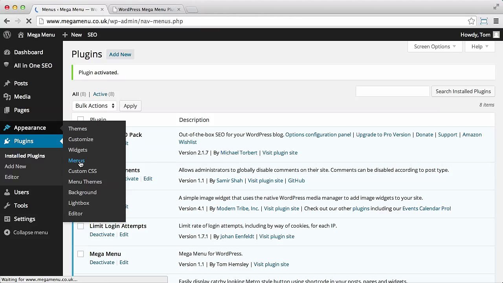
Task: Select Background in Appearance flyout
Action: pos(82,192)
